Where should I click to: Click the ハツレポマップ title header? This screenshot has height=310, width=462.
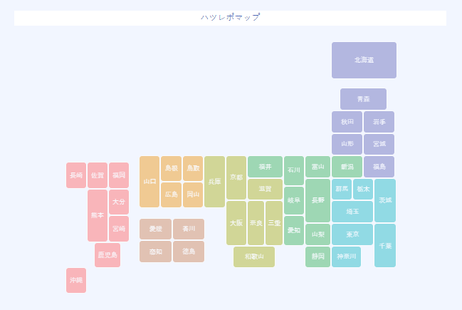[230, 18]
